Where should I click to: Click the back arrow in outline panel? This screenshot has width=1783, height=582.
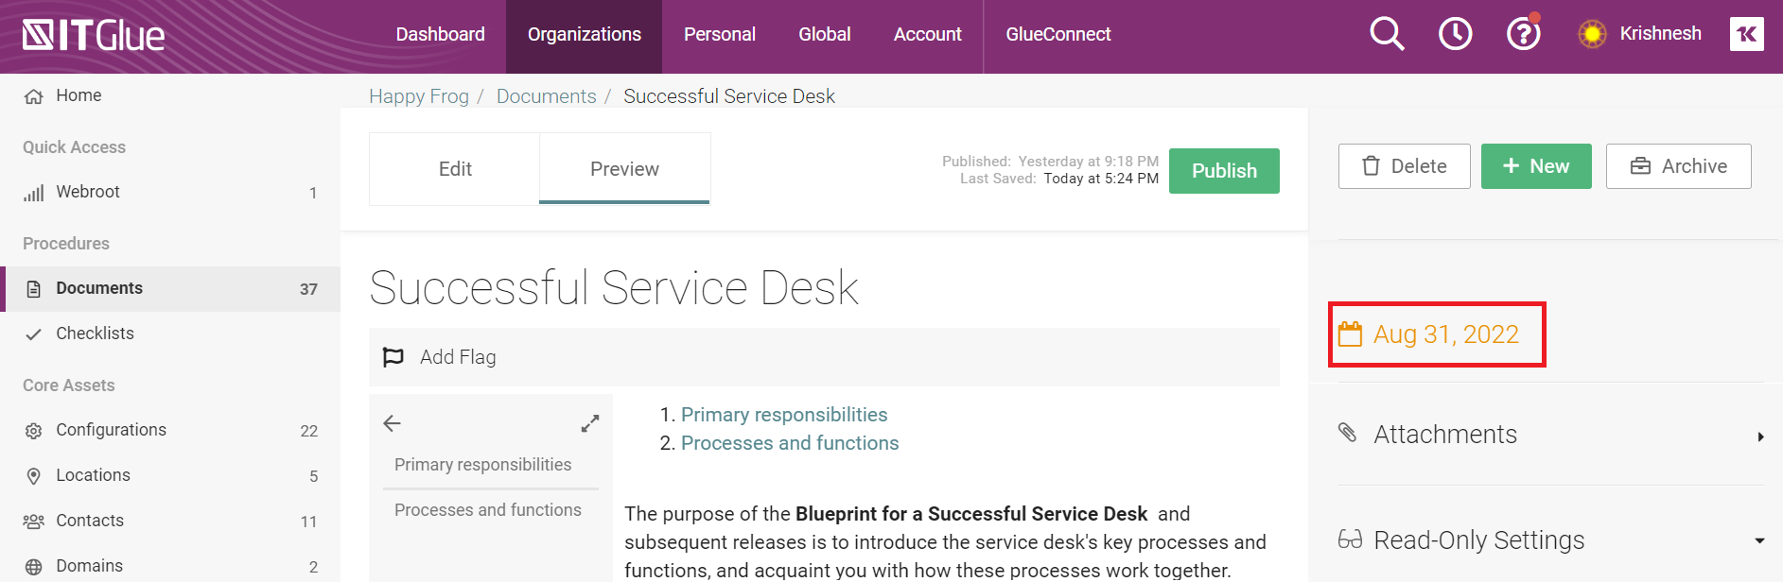tap(393, 423)
